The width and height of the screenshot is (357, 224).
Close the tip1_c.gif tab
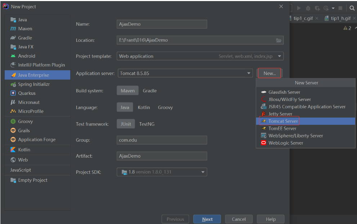(317, 18)
